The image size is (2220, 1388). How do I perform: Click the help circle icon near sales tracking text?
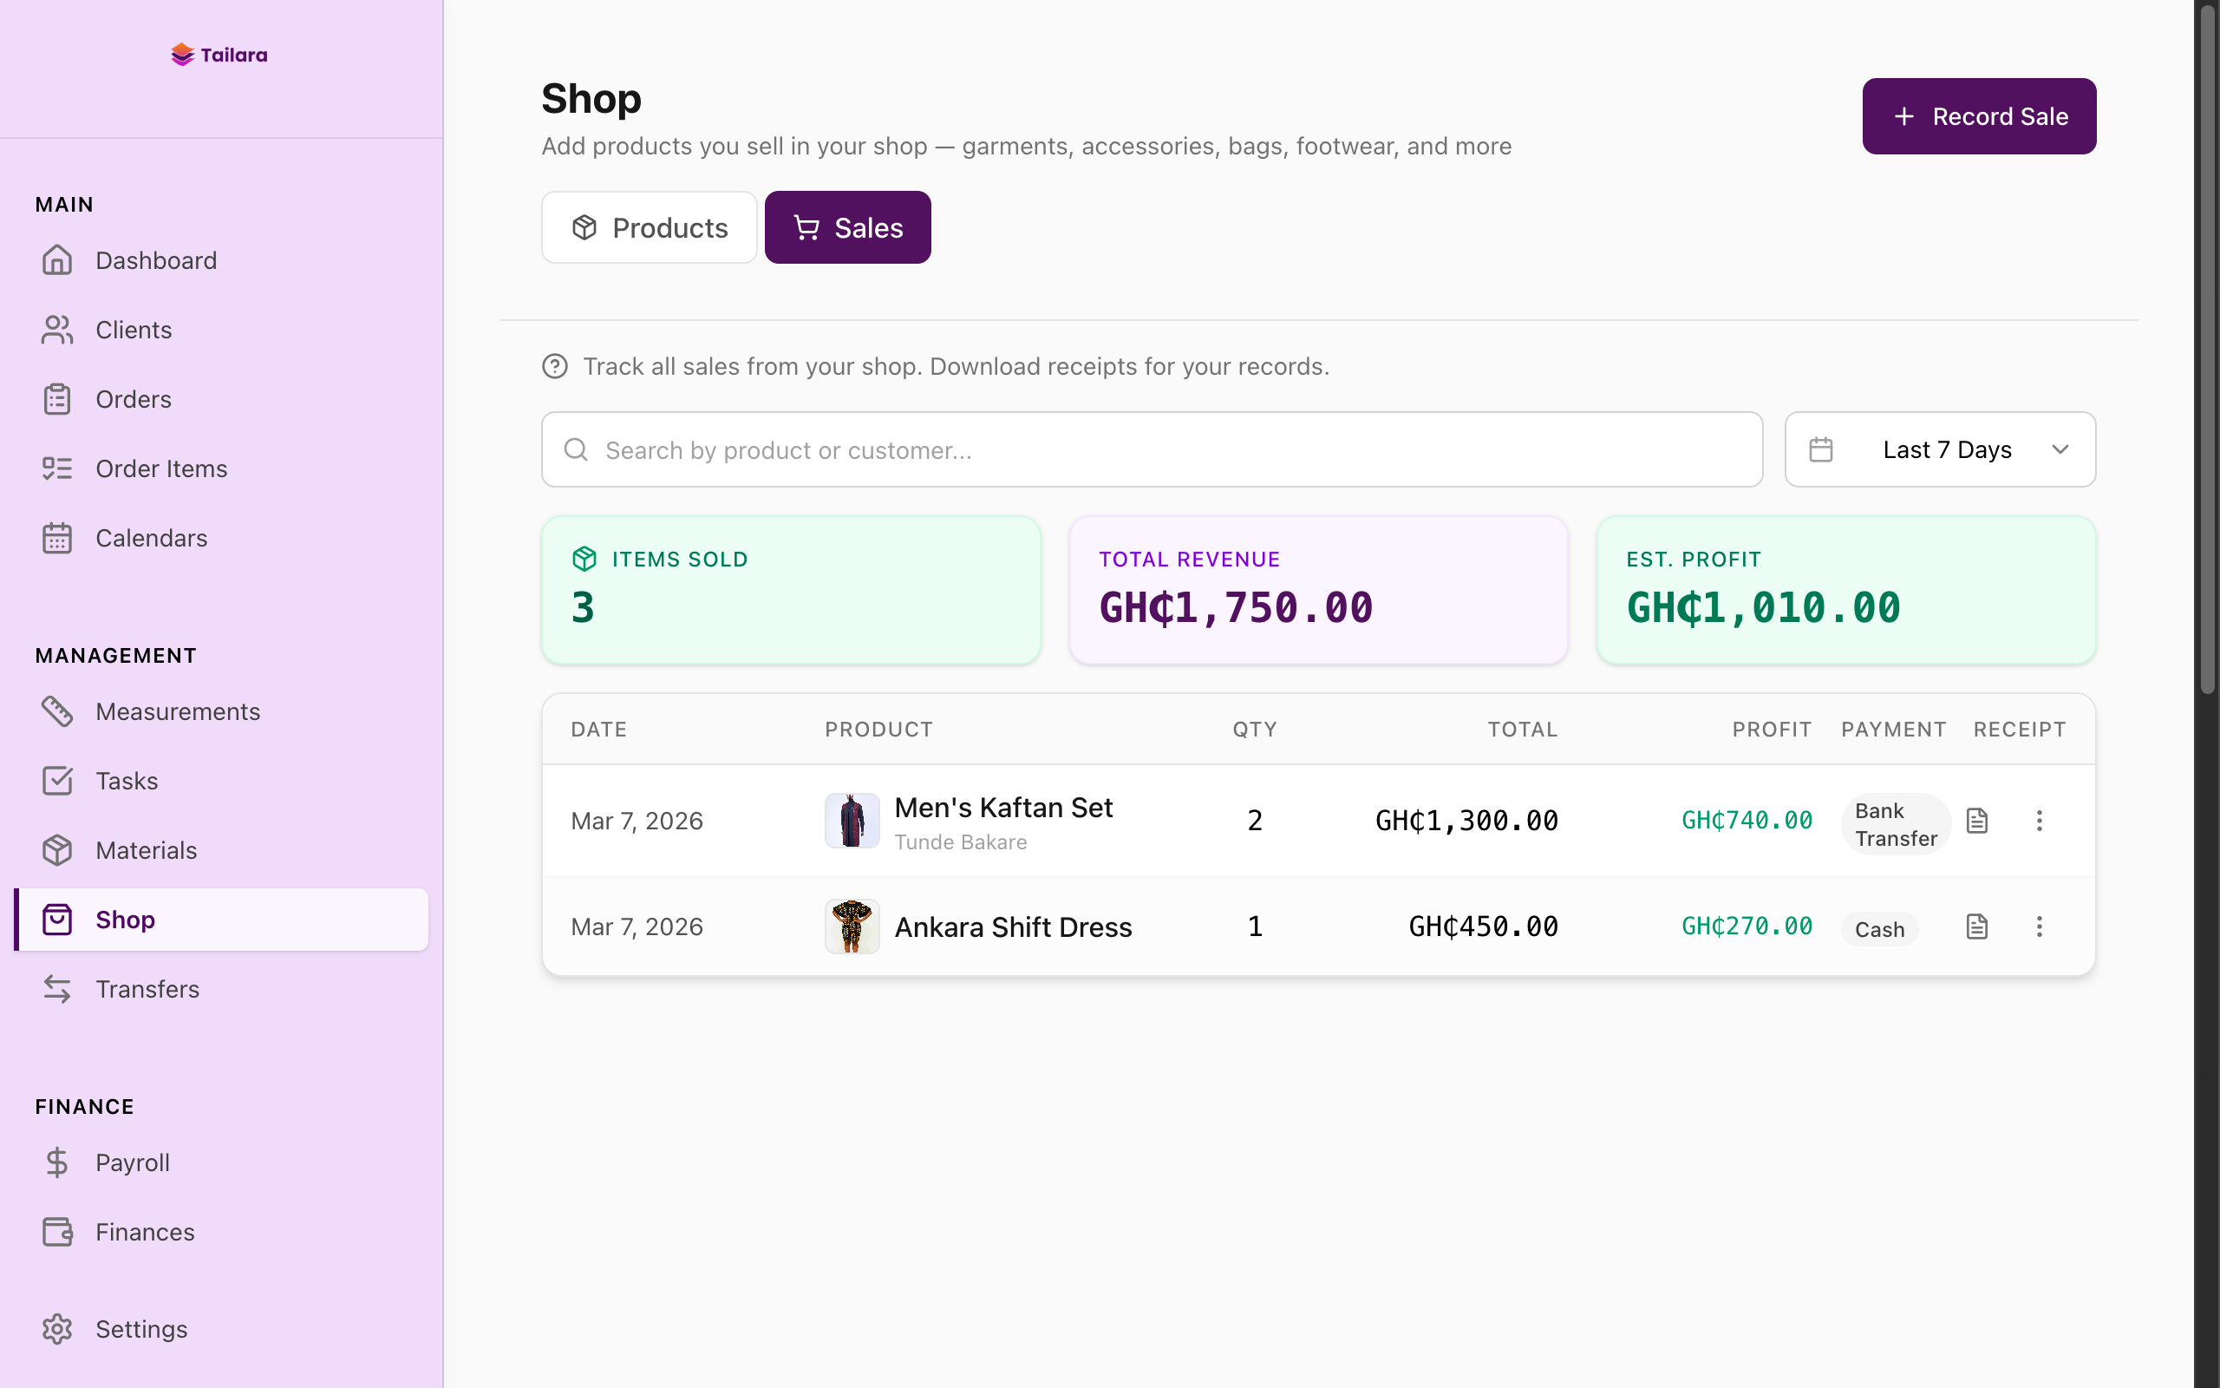click(555, 365)
